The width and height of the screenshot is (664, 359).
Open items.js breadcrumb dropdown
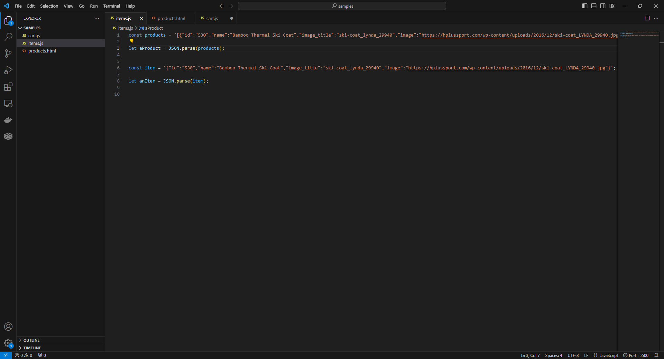(123, 28)
